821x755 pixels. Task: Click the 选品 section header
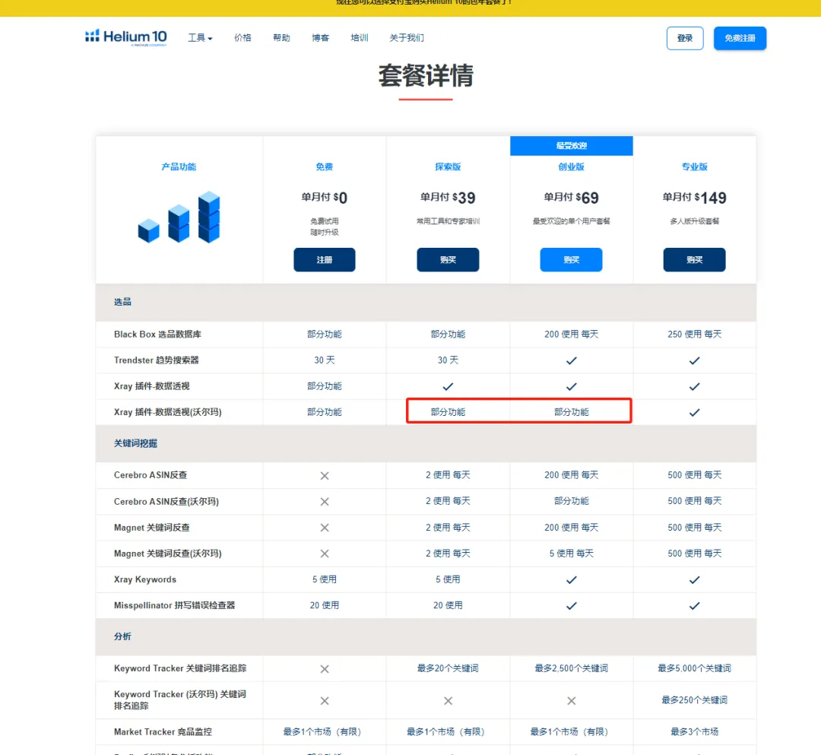(122, 302)
